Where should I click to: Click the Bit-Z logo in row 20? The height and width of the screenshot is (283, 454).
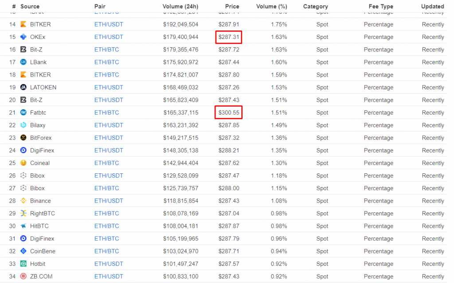click(23, 100)
